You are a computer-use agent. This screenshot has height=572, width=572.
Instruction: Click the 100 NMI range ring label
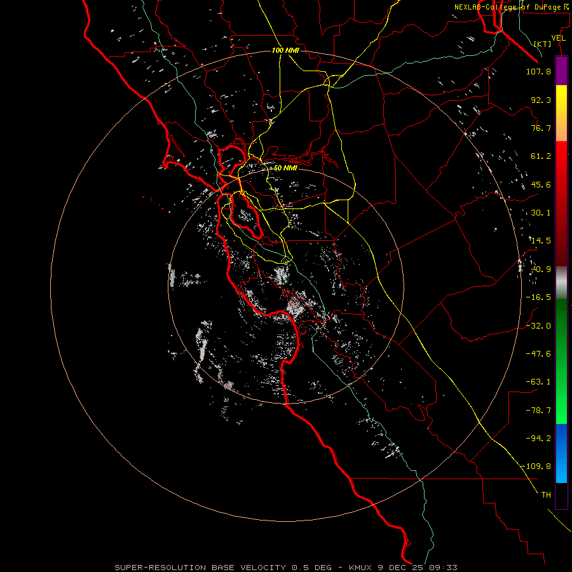tap(285, 50)
